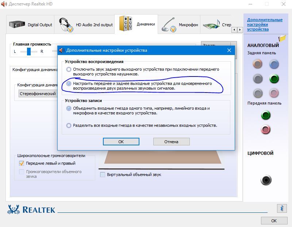292x227 pixels.
Task: Open the Микрофон tab
Action: pos(179,24)
